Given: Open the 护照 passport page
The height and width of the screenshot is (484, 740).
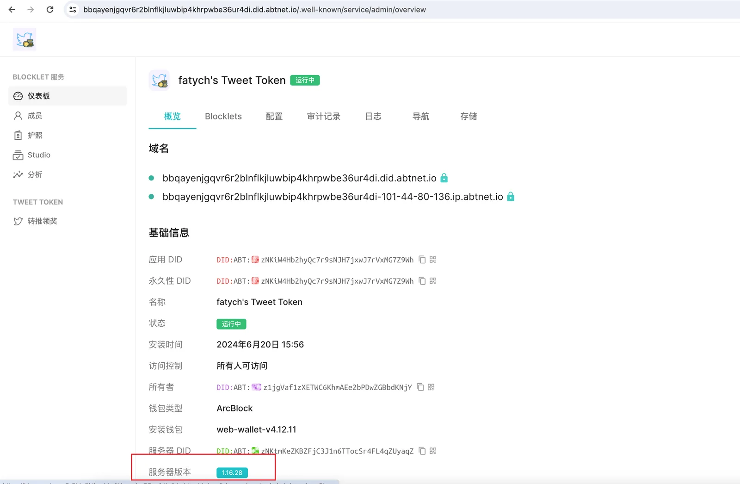Looking at the screenshot, I should pos(68,135).
